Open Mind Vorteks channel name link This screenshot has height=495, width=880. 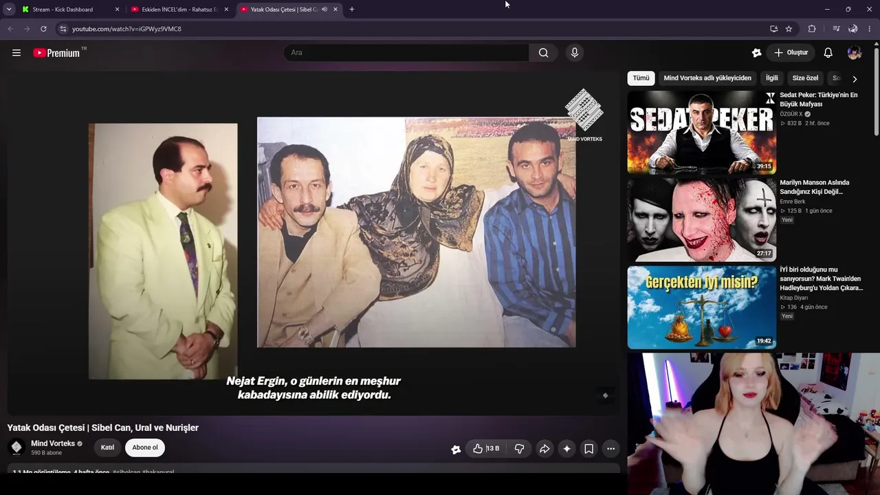coord(53,443)
